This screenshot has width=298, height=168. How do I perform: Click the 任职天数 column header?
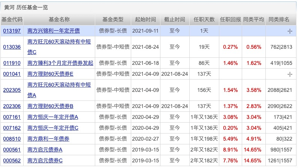tap(204, 19)
